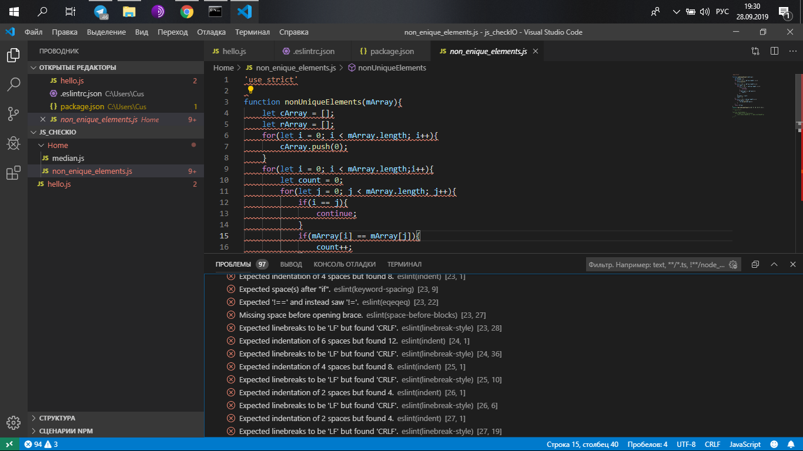803x451 pixels.
Task: Click the lightbulb quick fix icon
Action: [x=250, y=90]
